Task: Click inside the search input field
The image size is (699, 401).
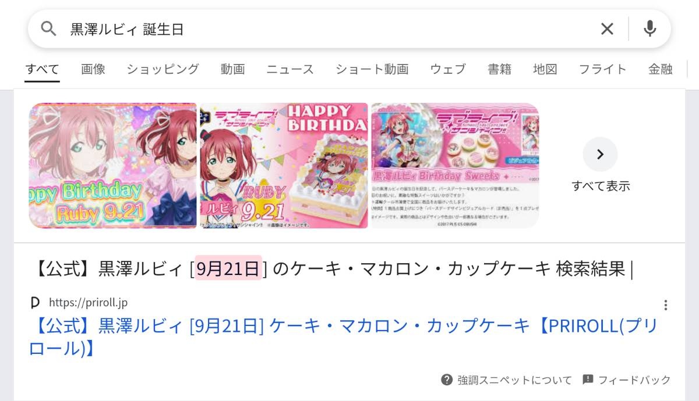Action: coord(326,29)
